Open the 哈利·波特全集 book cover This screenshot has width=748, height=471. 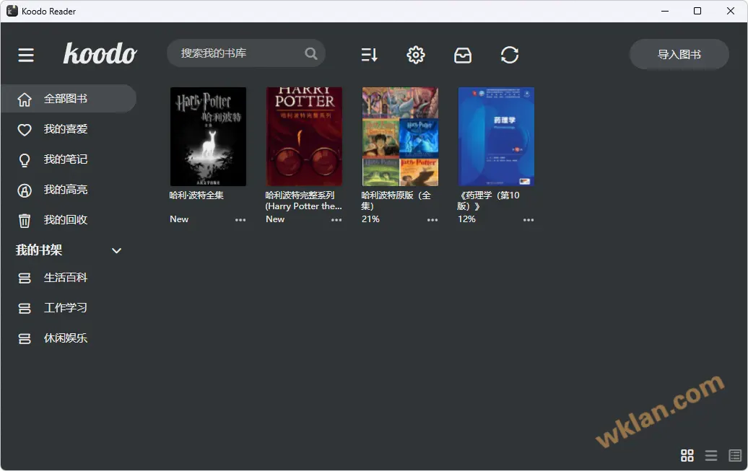208,136
